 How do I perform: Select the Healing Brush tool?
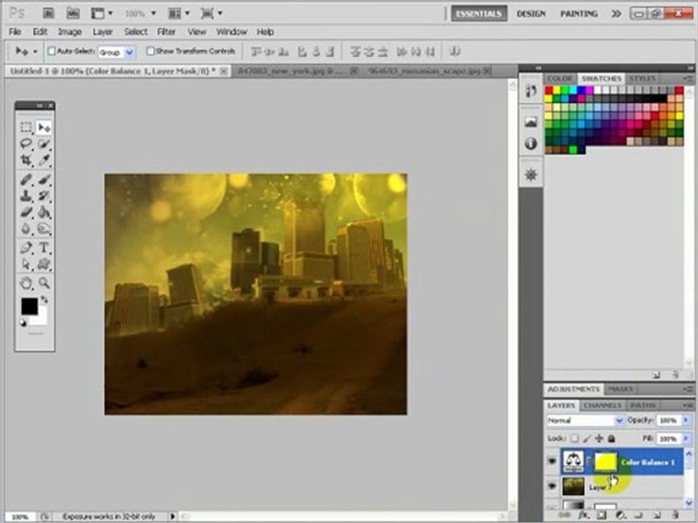click(x=26, y=179)
